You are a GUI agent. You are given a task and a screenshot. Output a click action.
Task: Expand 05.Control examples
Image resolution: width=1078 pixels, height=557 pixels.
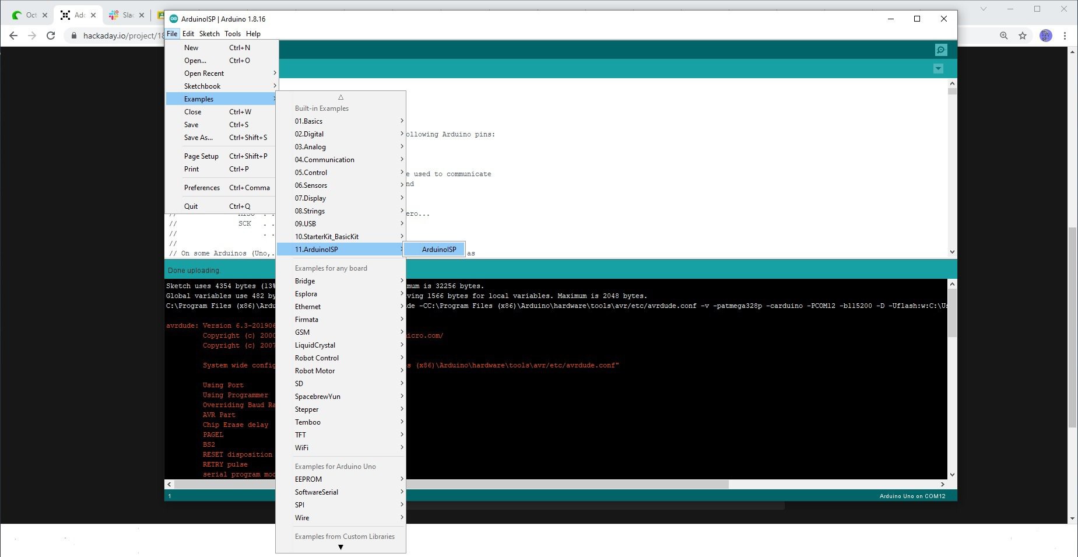pos(340,173)
